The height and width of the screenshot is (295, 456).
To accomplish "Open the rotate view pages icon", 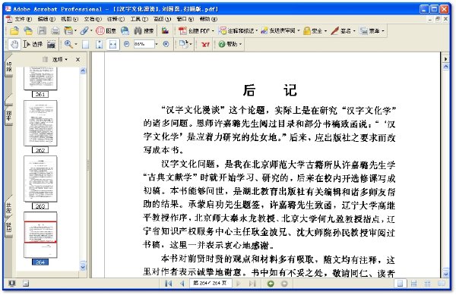I will 183,44.
